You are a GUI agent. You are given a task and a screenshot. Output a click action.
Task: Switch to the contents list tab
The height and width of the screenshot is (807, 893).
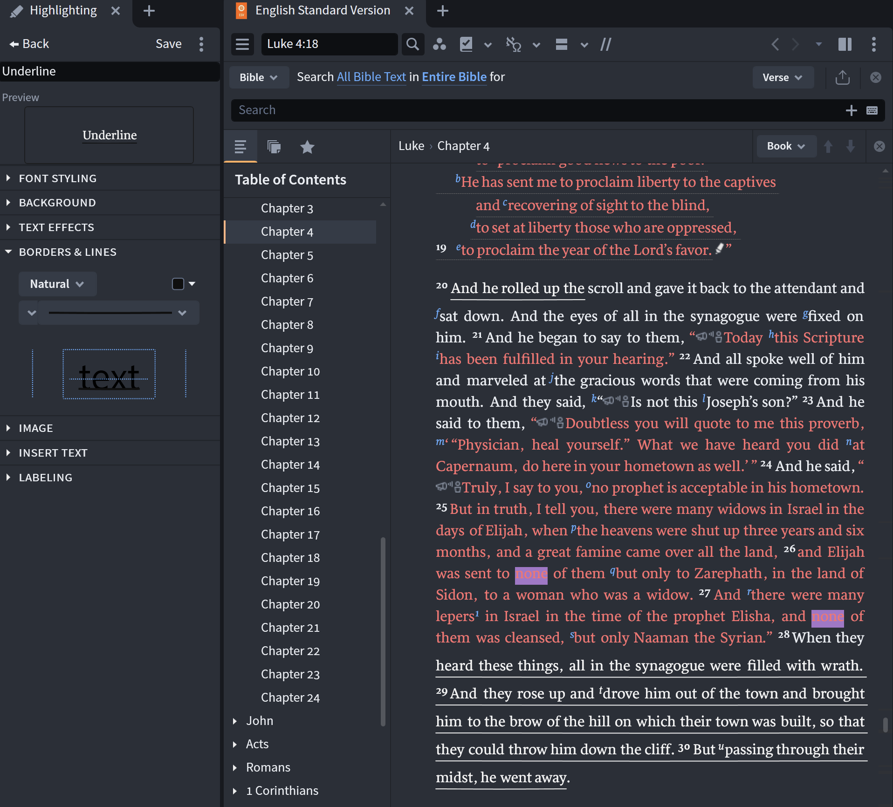click(240, 147)
